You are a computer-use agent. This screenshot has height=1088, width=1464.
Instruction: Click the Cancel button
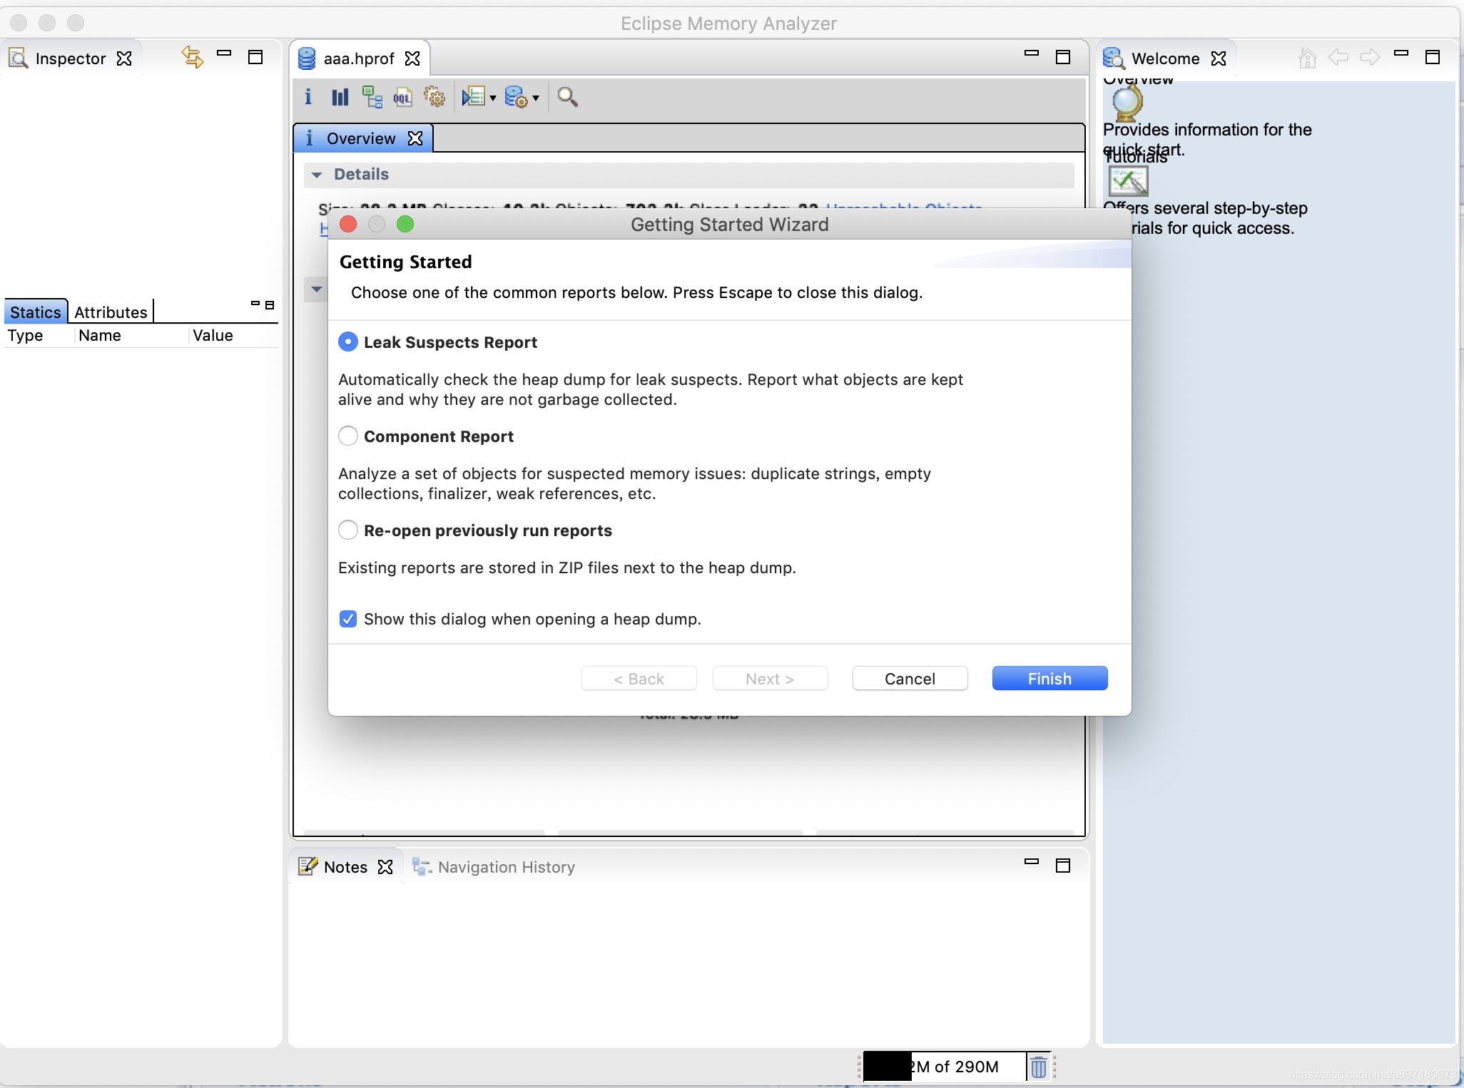point(910,679)
